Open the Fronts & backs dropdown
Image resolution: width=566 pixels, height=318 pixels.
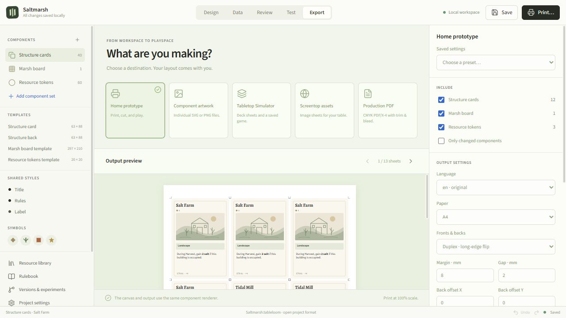(496, 246)
